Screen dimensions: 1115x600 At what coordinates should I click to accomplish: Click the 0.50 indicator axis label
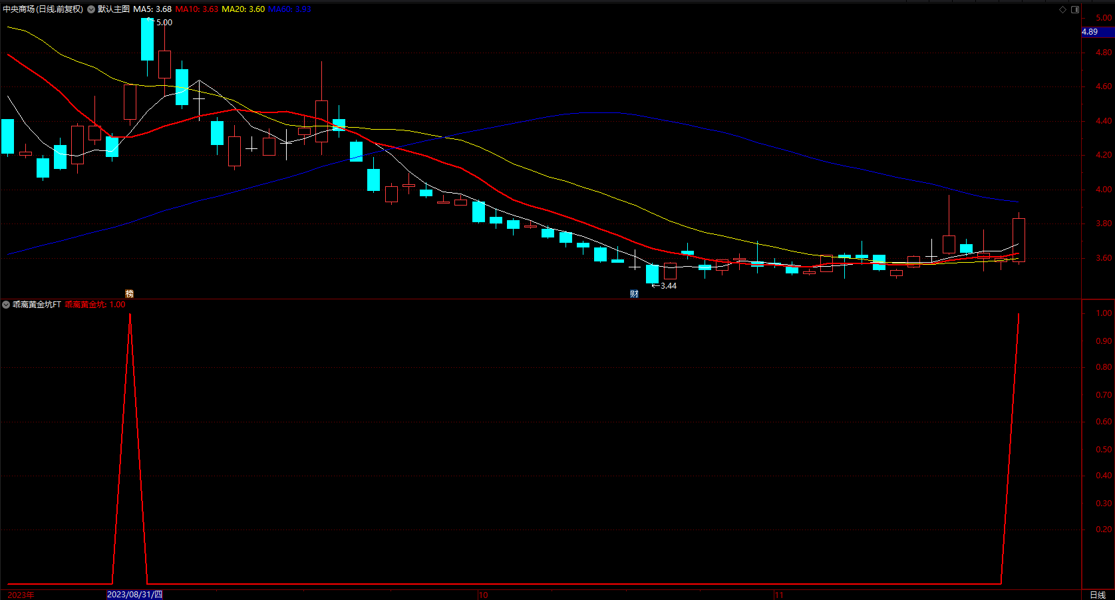[x=1104, y=450]
